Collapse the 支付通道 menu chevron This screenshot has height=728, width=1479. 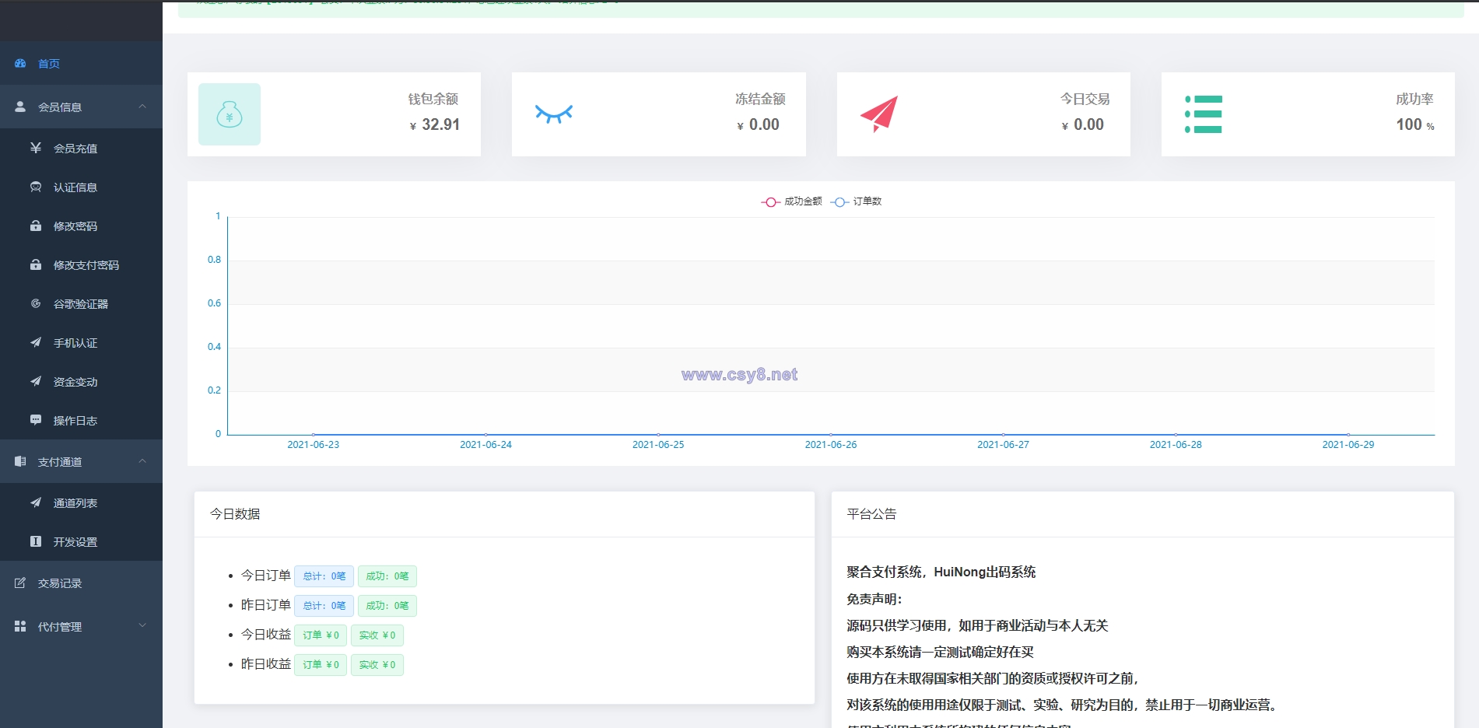pyautogui.click(x=142, y=461)
